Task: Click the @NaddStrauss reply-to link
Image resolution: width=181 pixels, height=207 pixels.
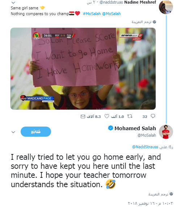Action: point(145,147)
